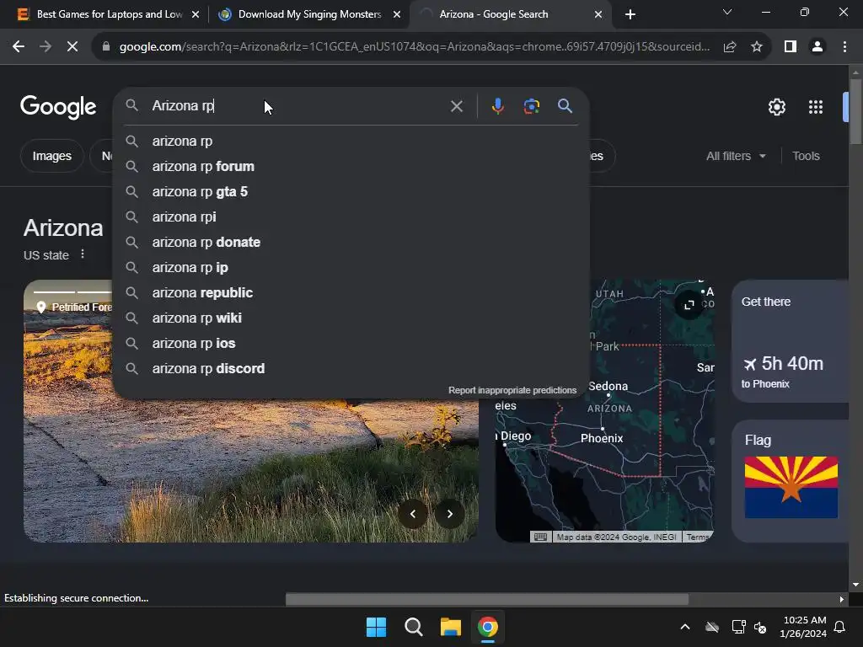Image resolution: width=863 pixels, height=647 pixels.
Task: Open a new browser tab
Action: point(630,14)
